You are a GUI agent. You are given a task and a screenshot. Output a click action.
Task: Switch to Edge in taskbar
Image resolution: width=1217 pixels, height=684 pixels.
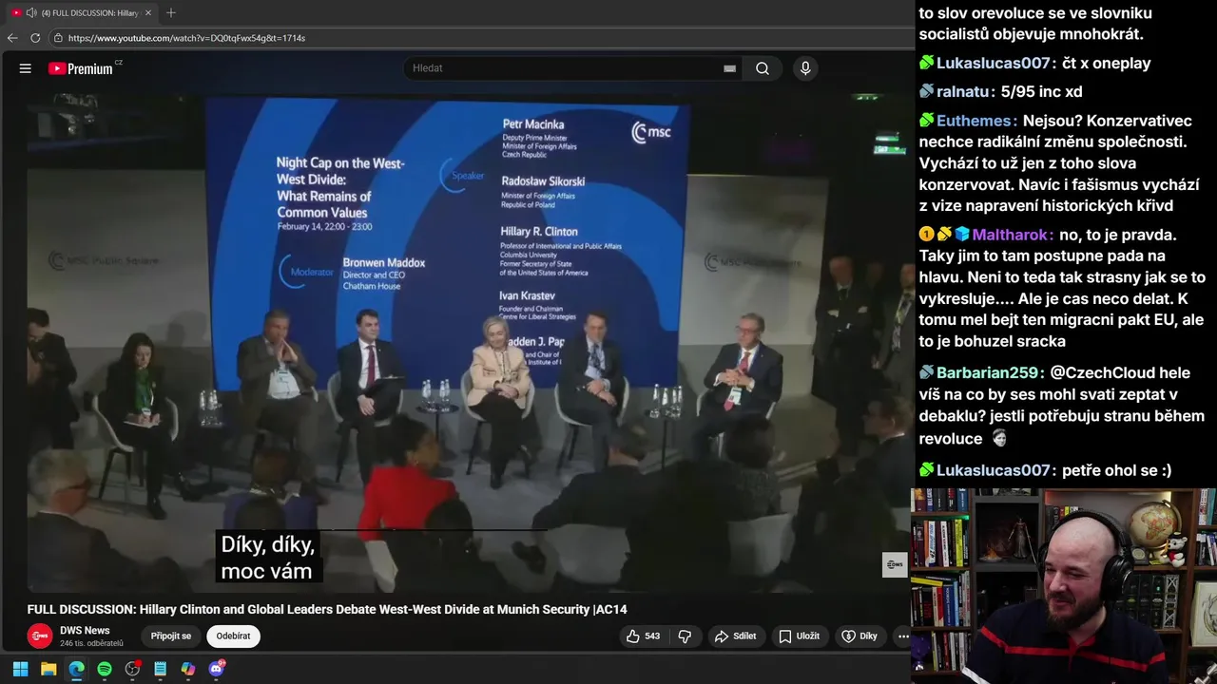(x=76, y=669)
